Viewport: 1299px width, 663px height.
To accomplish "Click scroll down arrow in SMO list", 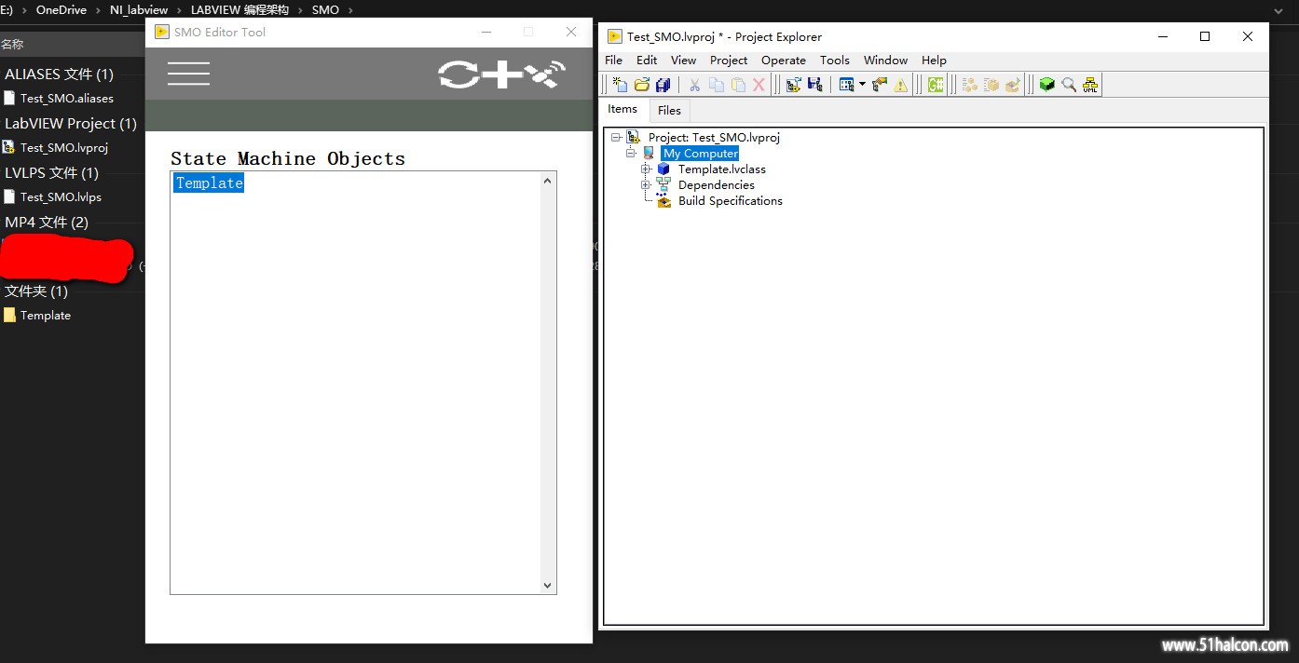I will (547, 585).
